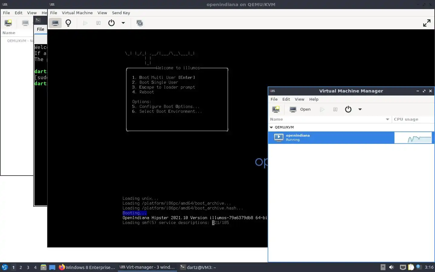Click the openindiana CPU usage graph

pyautogui.click(x=413, y=138)
